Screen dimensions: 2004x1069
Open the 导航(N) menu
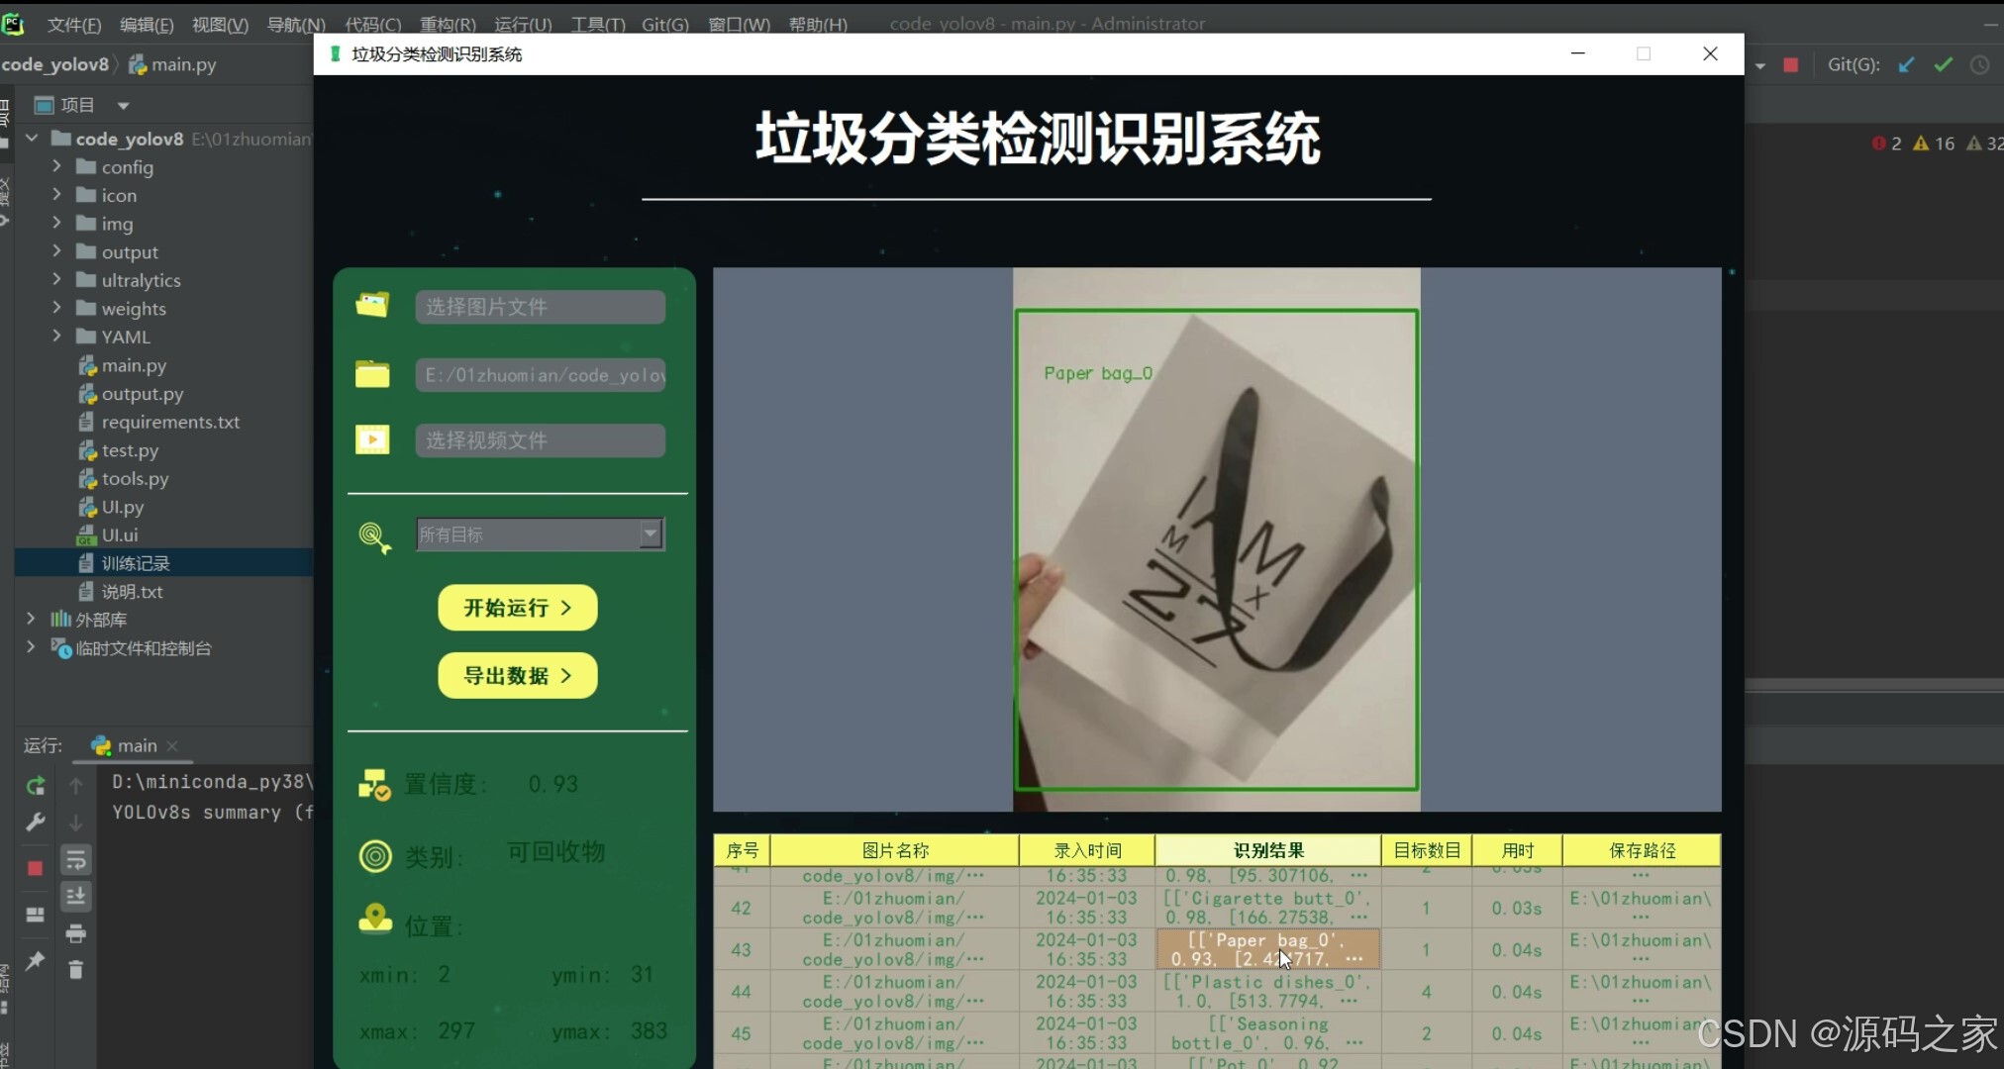pos(296,24)
